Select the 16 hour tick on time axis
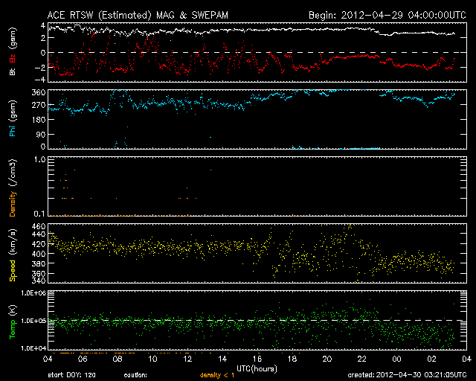The width and height of the screenshot is (476, 381). coord(257,359)
